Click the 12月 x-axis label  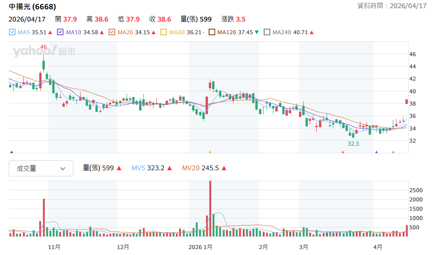click(x=123, y=247)
